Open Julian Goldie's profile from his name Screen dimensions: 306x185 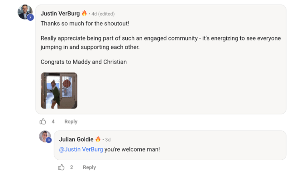[76, 139]
